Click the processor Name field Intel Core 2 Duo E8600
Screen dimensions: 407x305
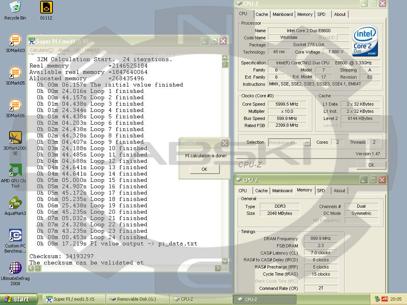[308, 31]
